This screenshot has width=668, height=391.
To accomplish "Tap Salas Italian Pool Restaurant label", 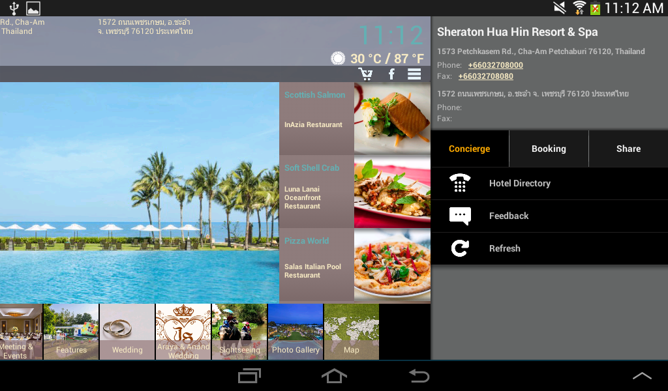I will 312,271.
